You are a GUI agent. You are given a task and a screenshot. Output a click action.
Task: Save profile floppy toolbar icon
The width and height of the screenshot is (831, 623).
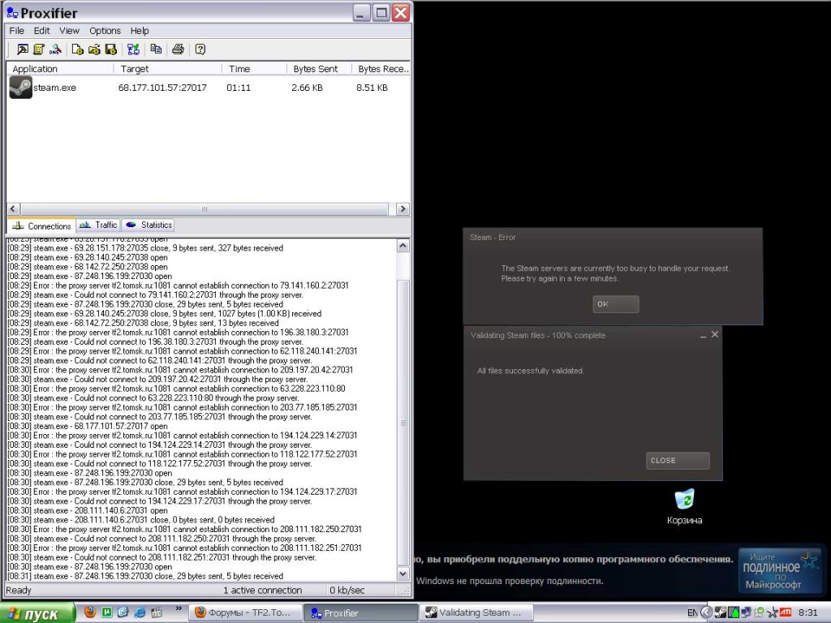point(110,49)
